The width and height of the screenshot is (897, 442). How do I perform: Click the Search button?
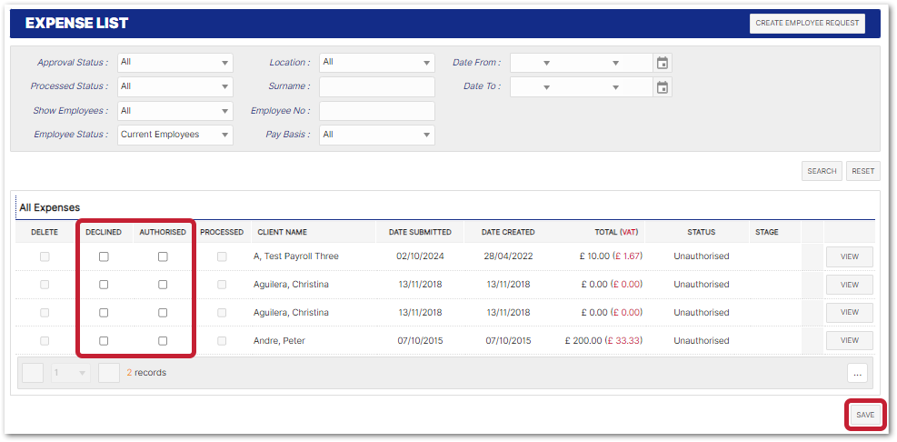pyautogui.click(x=822, y=171)
